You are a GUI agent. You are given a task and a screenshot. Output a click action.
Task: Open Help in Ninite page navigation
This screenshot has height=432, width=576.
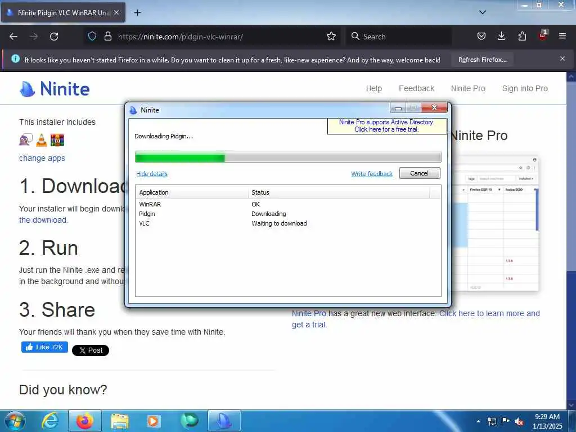[x=373, y=88]
